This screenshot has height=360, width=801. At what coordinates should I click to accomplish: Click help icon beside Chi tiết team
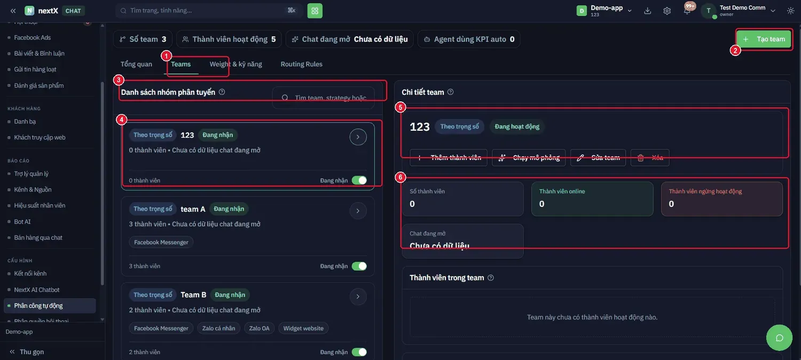coord(451,92)
